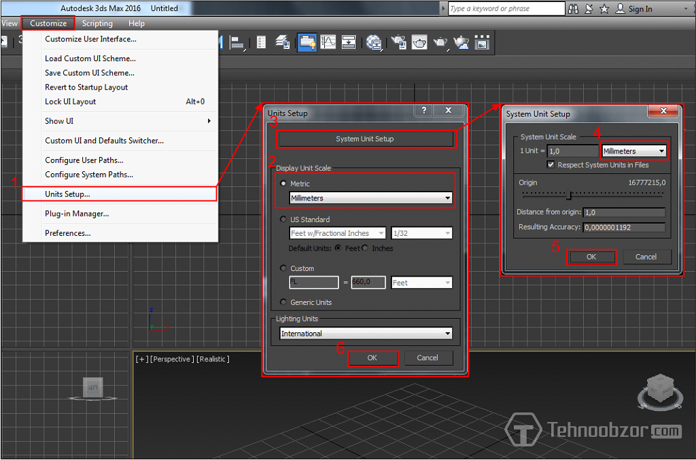Open the 1/32 fraction dropdown
Image resolution: width=696 pixels, height=460 pixels.
point(421,233)
